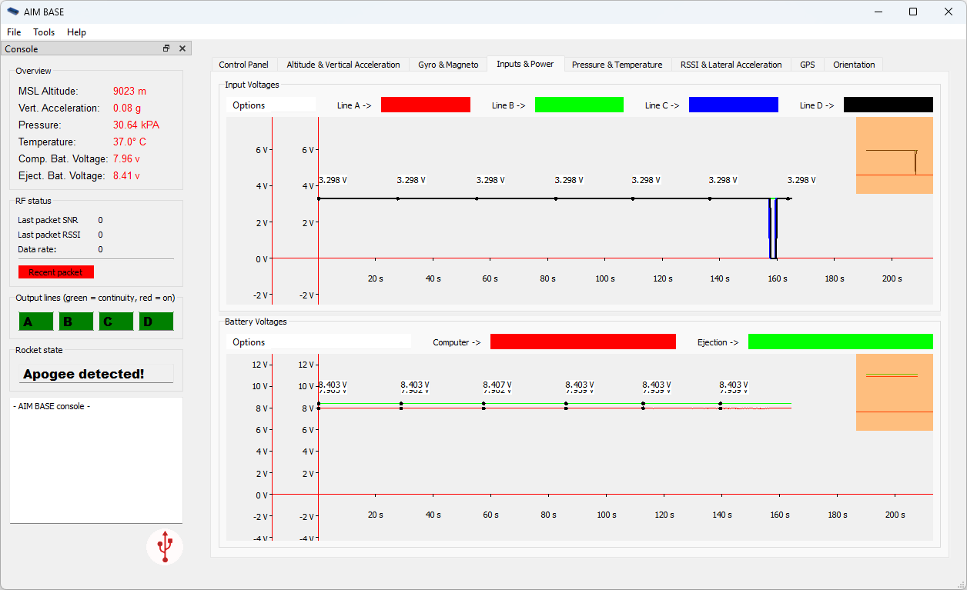967x590 pixels.
Task: Open the Help menu
Action: click(x=76, y=32)
